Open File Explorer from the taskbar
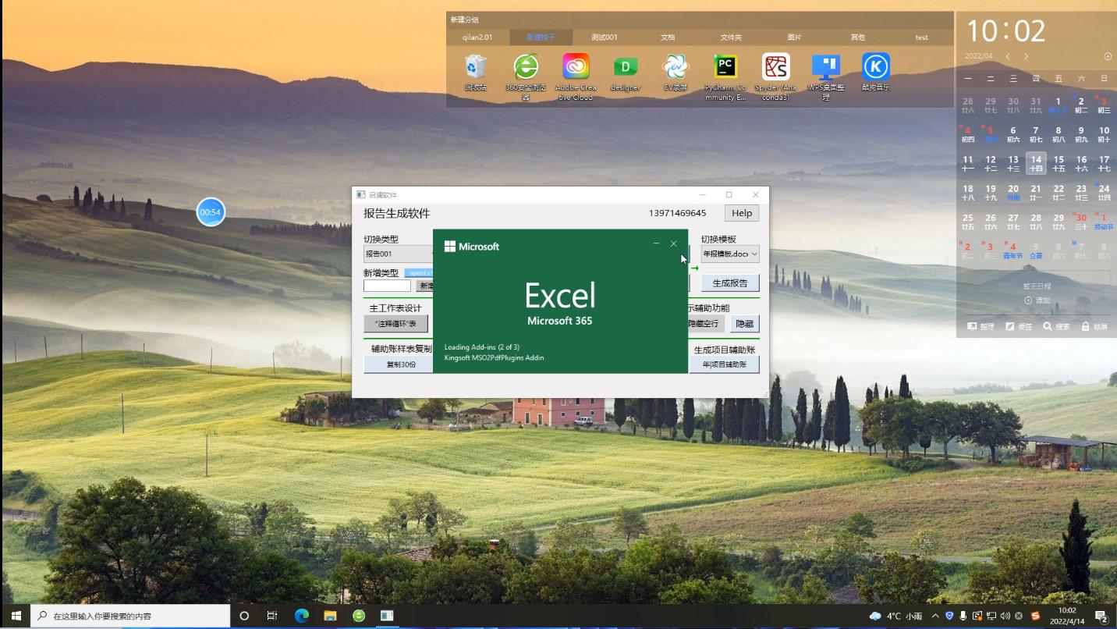This screenshot has height=629, width=1117. [x=330, y=616]
